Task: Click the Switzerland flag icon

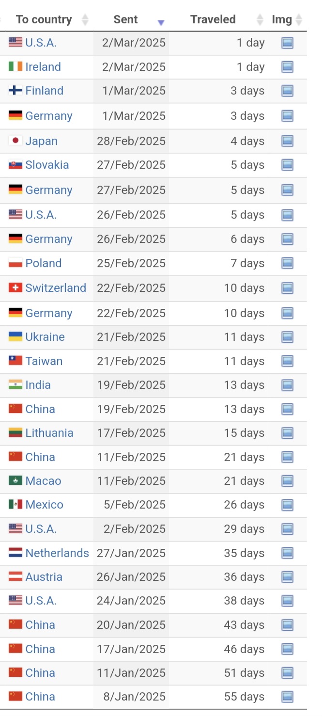Action: tap(15, 288)
